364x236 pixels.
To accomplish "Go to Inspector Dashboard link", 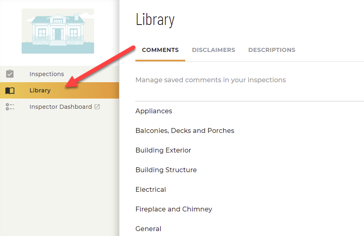I will coord(61,107).
